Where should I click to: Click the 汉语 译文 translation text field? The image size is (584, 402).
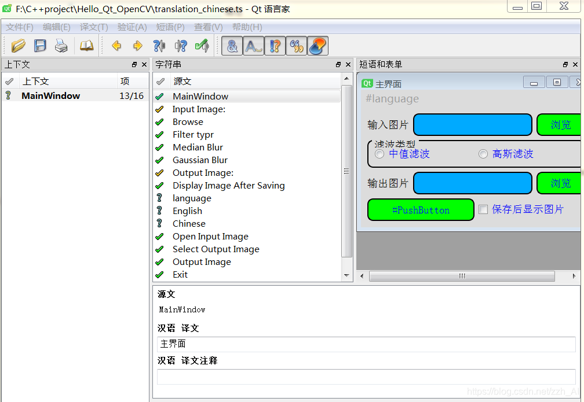coord(366,344)
